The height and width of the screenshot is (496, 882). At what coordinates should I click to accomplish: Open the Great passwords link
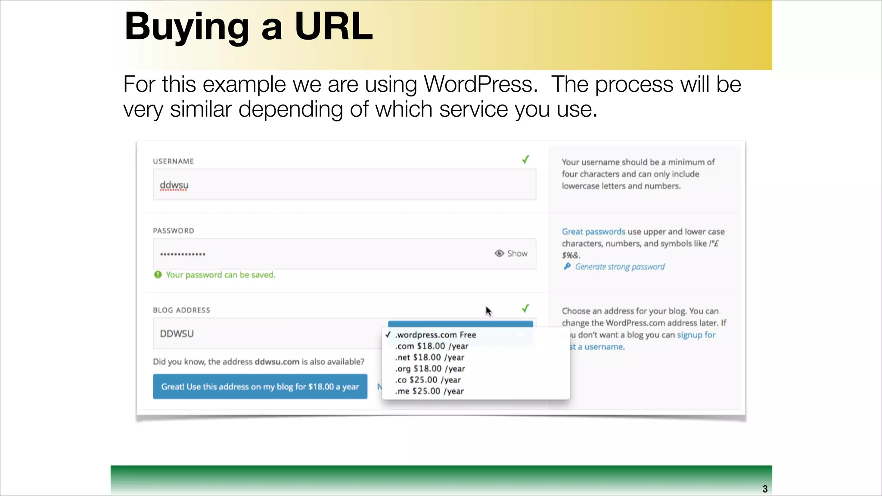pyautogui.click(x=593, y=232)
